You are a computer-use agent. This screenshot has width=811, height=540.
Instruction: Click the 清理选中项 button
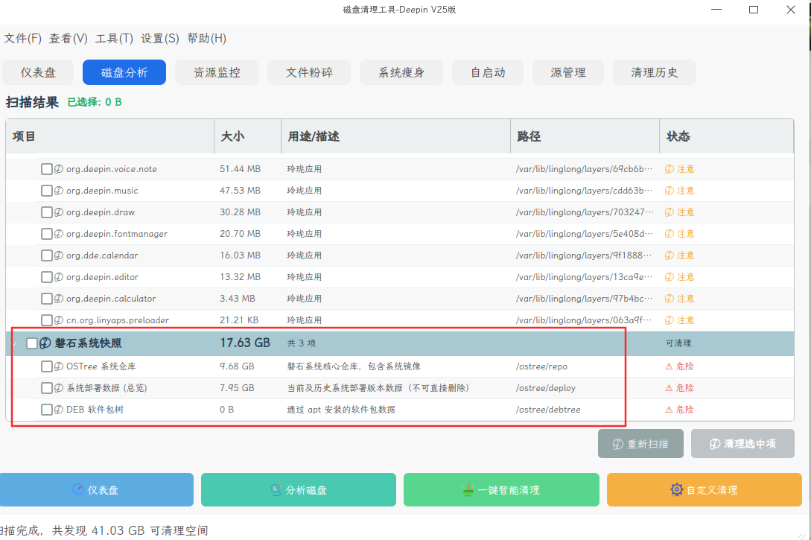[x=742, y=444]
